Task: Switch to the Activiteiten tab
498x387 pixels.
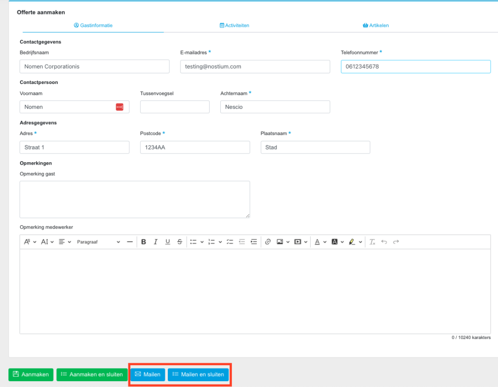Action: (234, 25)
